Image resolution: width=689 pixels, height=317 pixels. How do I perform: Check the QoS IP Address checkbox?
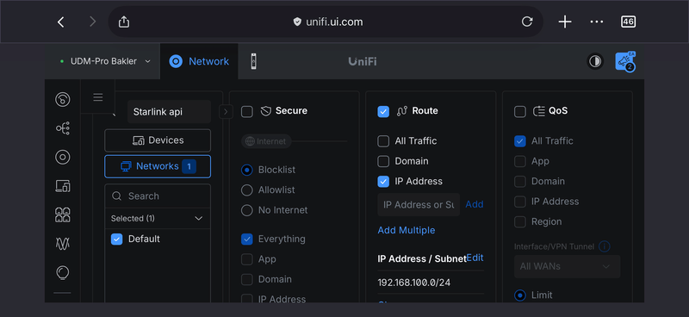pyautogui.click(x=520, y=202)
